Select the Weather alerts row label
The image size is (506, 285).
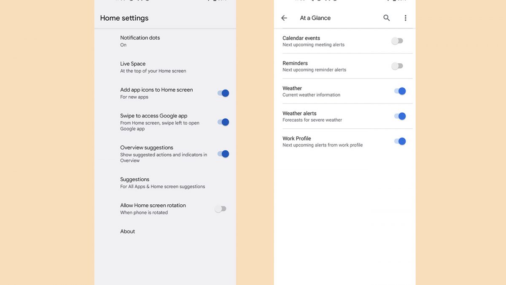pos(299,114)
